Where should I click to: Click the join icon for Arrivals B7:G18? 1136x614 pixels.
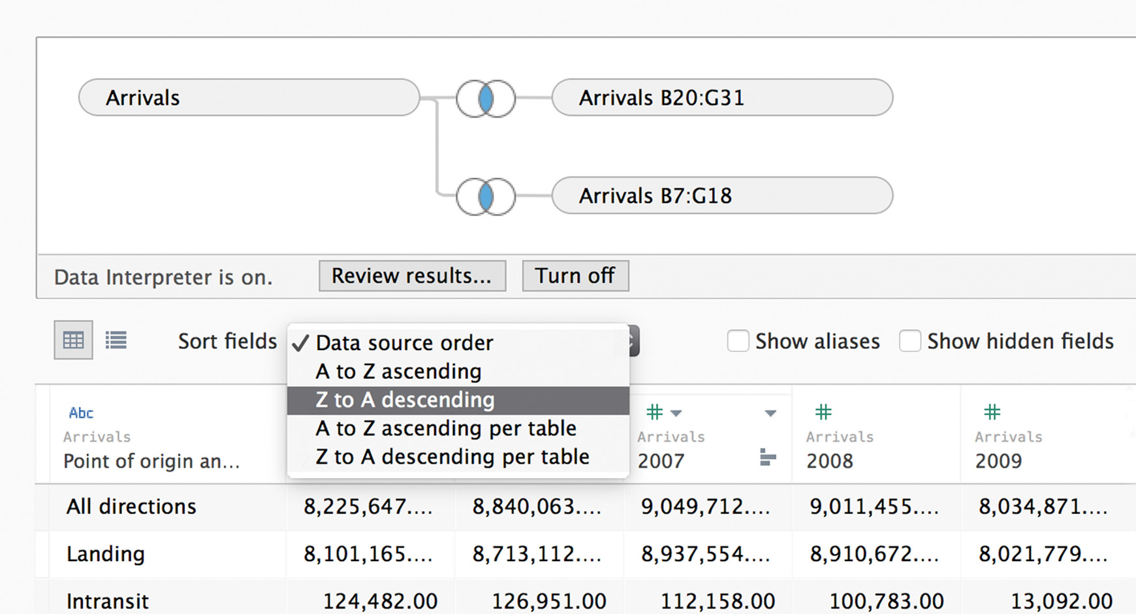point(486,197)
